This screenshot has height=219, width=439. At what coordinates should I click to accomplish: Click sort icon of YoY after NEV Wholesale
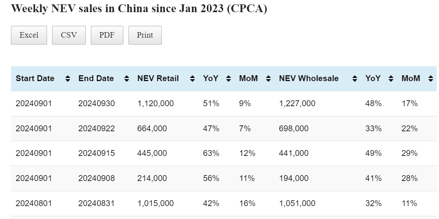pos(391,79)
